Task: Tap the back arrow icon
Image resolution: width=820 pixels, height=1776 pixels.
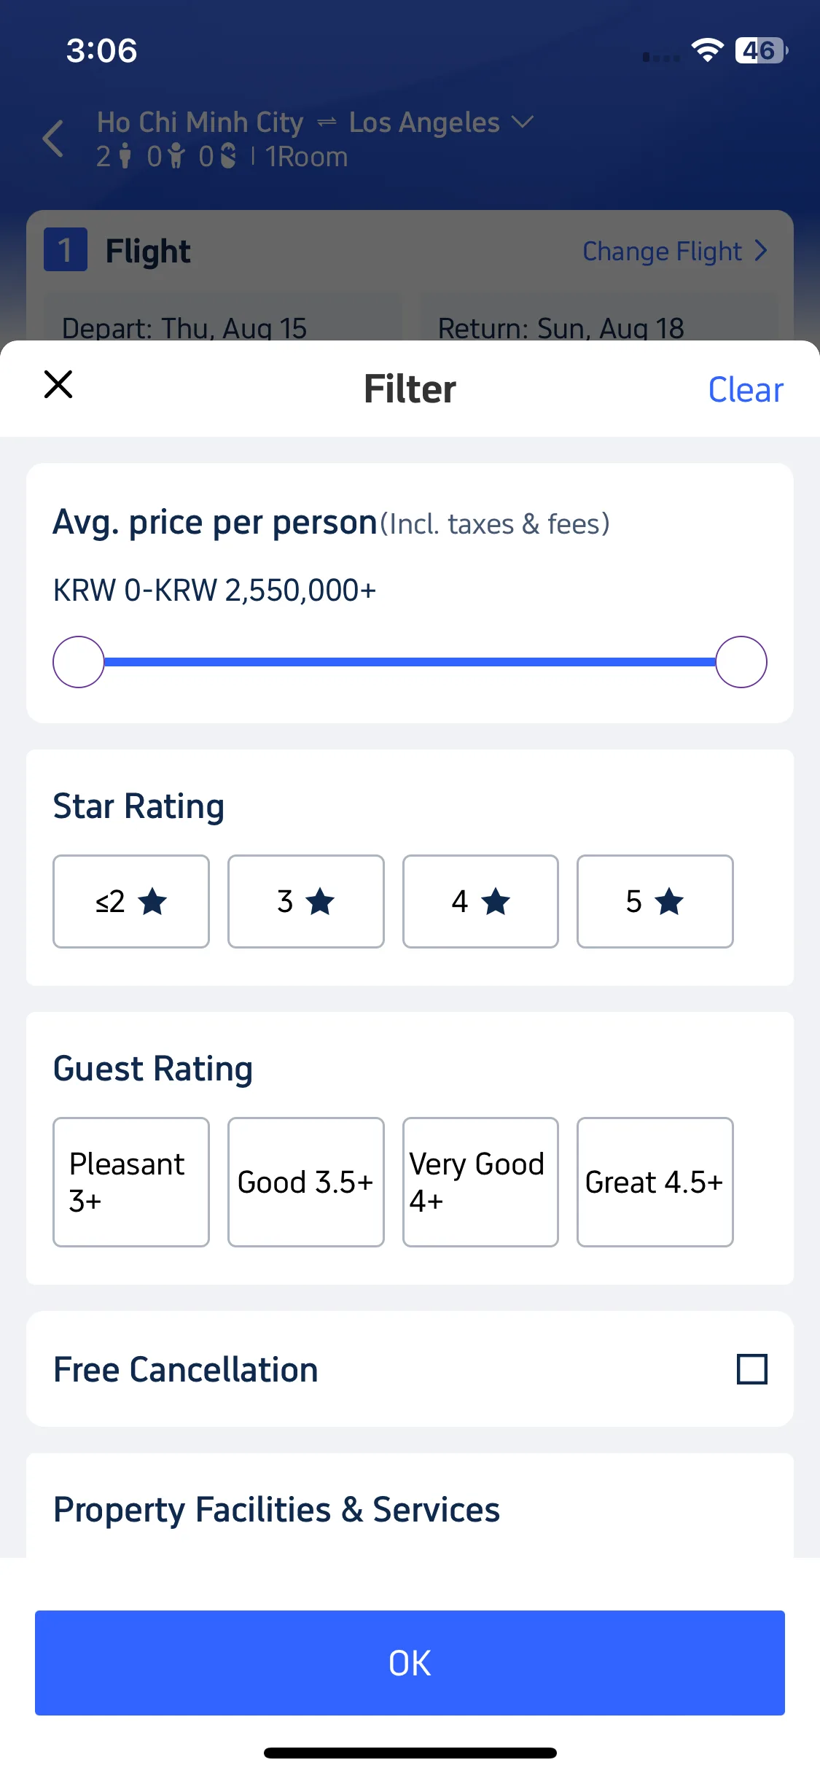Action: pyautogui.click(x=53, y=139)
